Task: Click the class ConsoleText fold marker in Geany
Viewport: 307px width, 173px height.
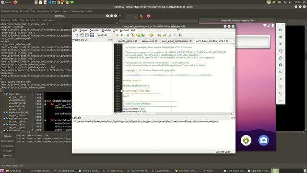Action: 45,101
